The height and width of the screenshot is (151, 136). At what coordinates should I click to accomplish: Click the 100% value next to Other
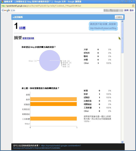[x=109, y=63]
